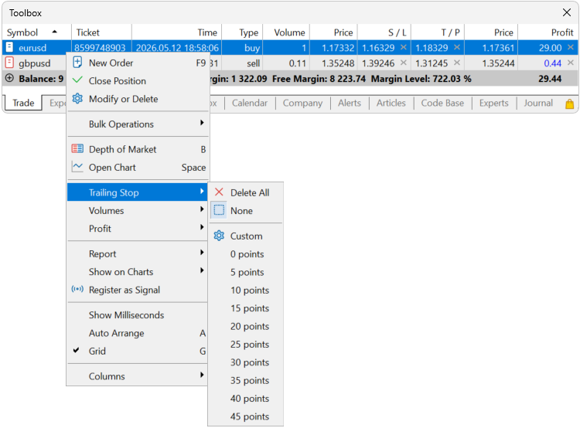Sort by the Symbol column header

tap(36, 32)
